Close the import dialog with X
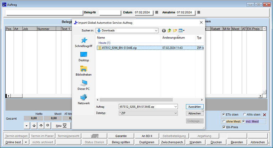Viewport: 273px width, 148px height. (x=201, y=23)
